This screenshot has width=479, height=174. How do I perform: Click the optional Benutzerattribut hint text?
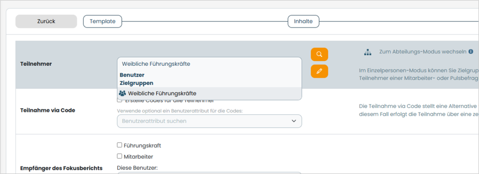coord(180,111)
